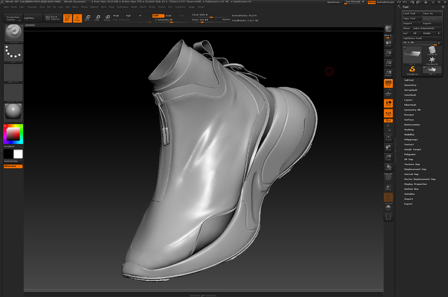Expand the Deformation subpalette
The height and width of the screenshot is (297, 448).
[412, 124]
